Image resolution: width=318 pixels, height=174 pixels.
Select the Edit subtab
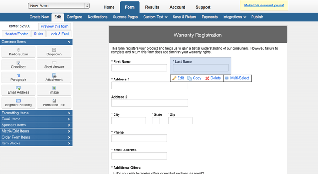[58, 17]
